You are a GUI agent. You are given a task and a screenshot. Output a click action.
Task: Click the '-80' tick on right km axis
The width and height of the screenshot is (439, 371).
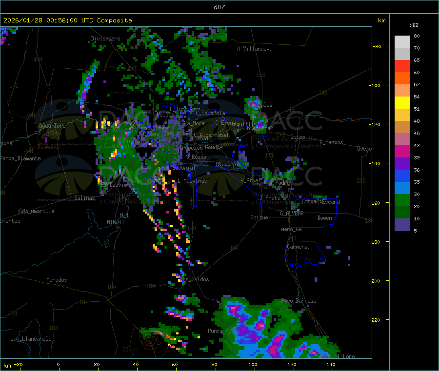(x=377, y=46)
